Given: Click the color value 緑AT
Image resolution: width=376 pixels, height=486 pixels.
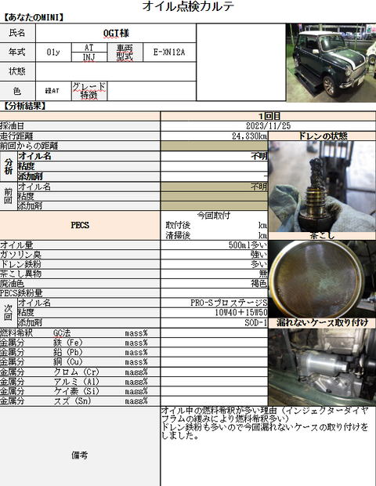Looking at the screenshot, I should tap(53, 91).
